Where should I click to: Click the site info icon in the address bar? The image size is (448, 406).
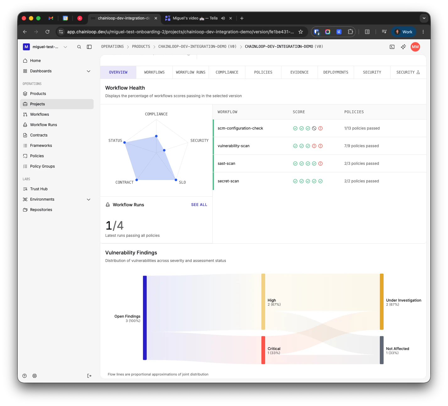point(61,32)
